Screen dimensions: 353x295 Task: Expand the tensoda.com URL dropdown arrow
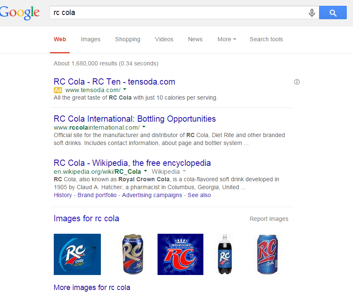coord(125,90)
